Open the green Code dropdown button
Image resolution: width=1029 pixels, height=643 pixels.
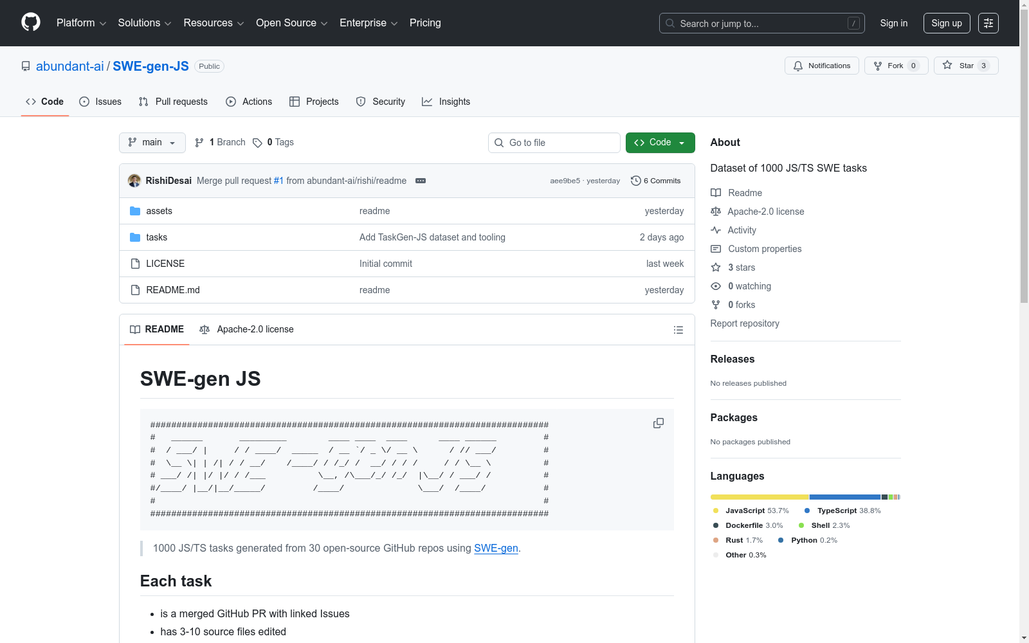[660, 143]
